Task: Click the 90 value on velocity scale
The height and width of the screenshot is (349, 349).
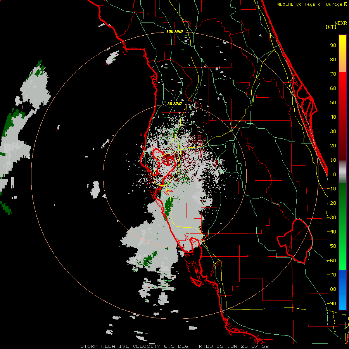Action: point(333,45)
